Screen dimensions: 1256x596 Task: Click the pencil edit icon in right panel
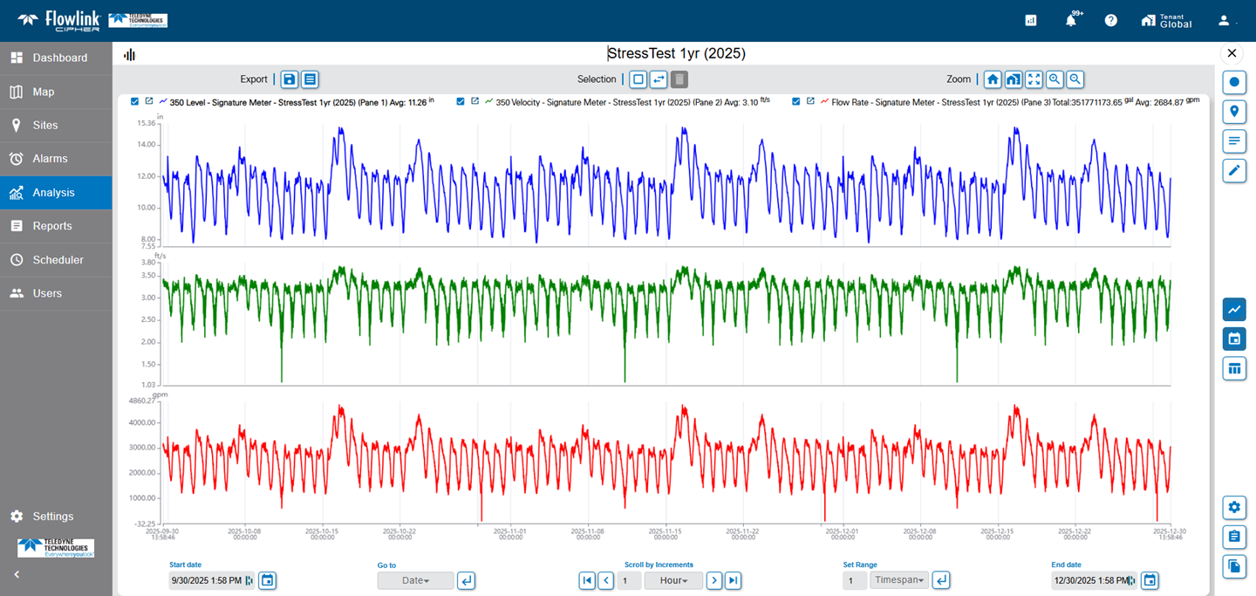[x=1234, y=171]
